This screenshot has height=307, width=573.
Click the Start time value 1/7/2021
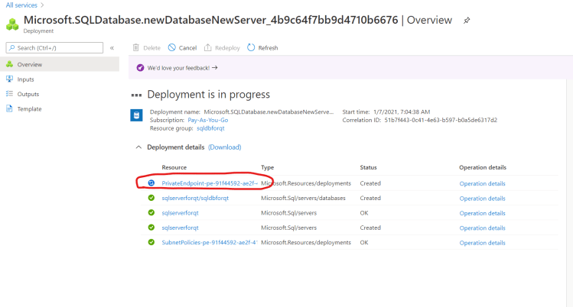coord(402,112)
